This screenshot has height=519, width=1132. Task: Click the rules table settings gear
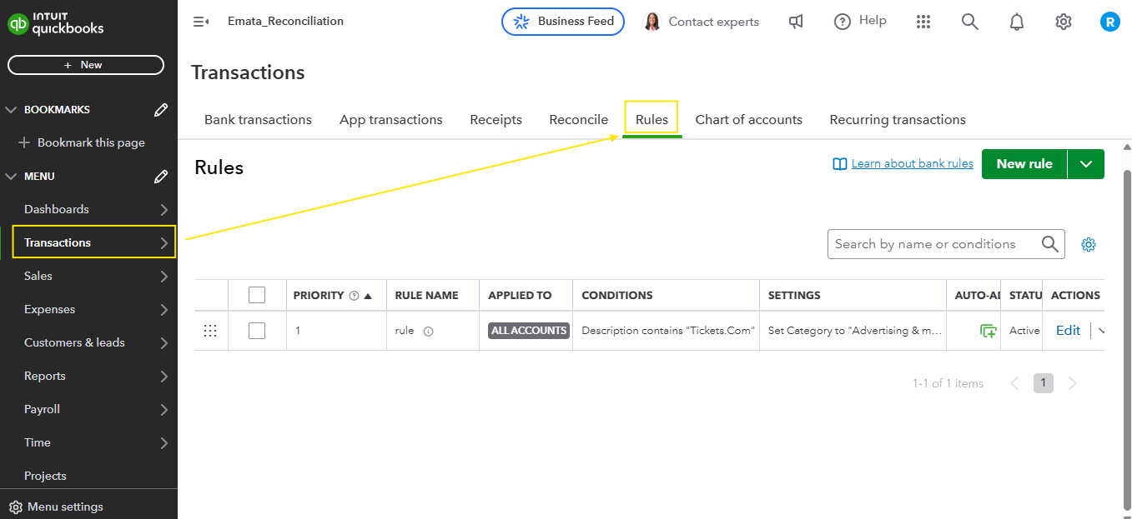tap(1088, 244)
